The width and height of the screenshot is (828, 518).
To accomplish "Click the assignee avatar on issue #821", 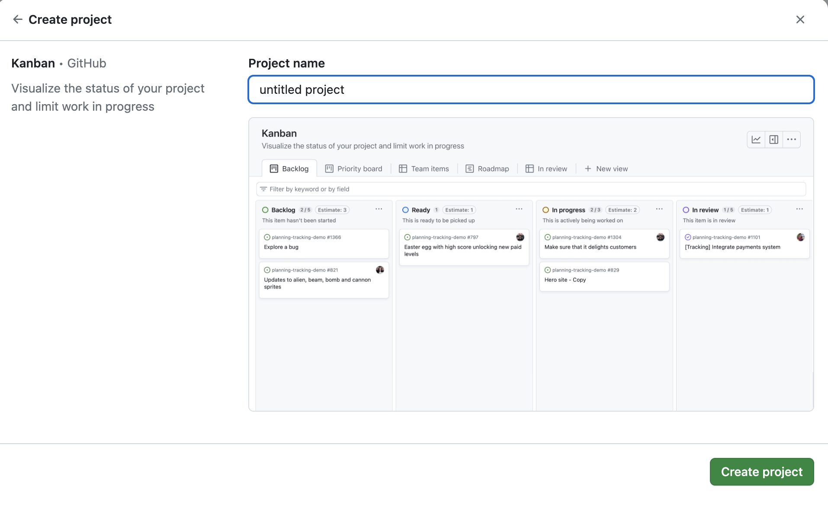I will pyautogui.click(x=380, y=270).
